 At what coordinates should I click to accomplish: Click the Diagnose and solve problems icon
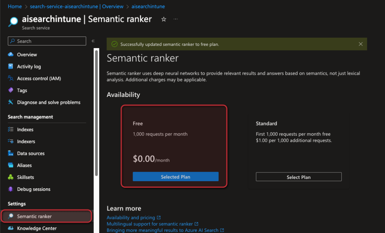click(11, 102)
